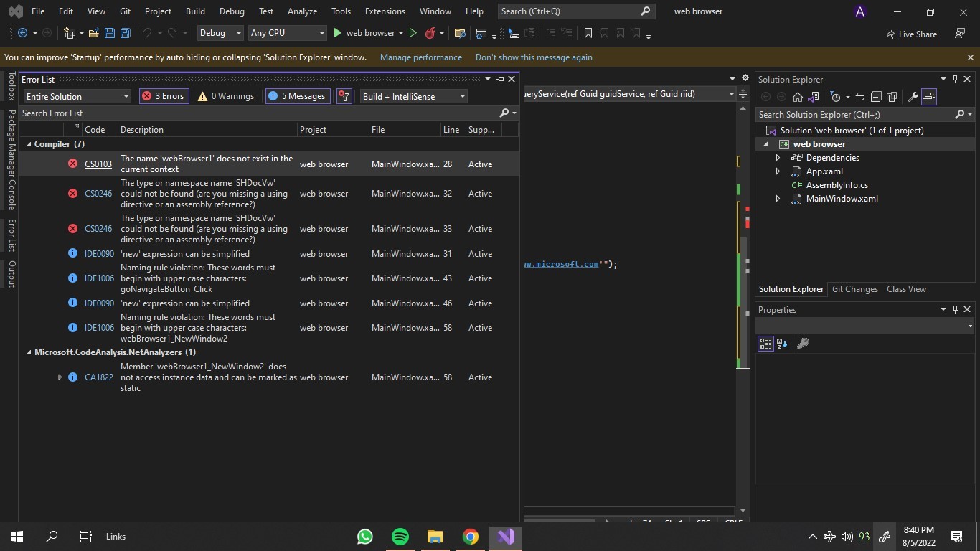
Task: Open Properties wrench in Solution Explorer toolbar
Action: [913, 97]
